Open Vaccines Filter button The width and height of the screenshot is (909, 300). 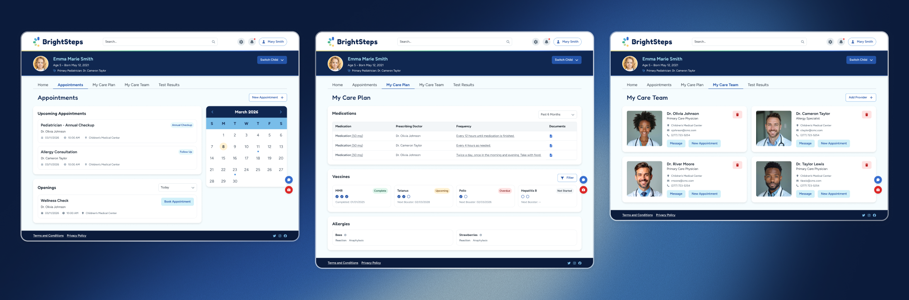click(x=567, y=178)
